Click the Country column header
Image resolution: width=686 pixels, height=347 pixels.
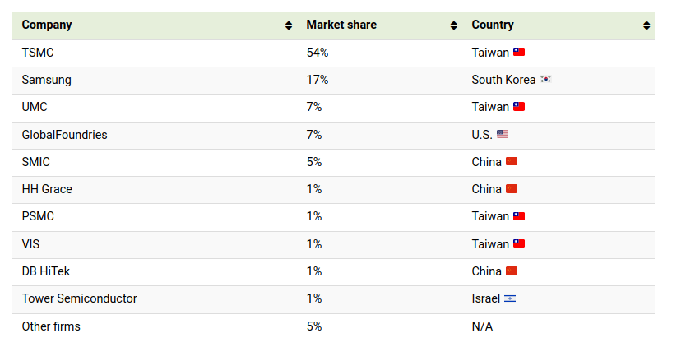pos(493,25)
